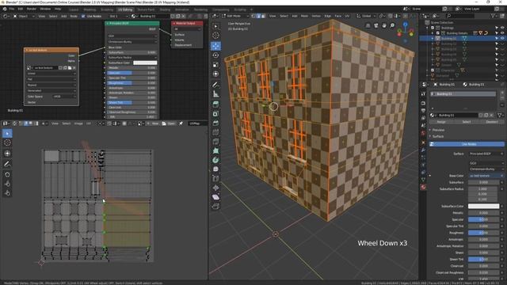Select the UV editor Annotate tool
507x285 pixels.
[x=7, y=164]
